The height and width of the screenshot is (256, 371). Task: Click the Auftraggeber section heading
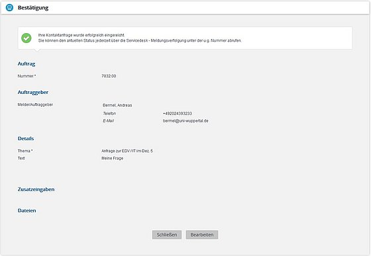click(33, 93)
